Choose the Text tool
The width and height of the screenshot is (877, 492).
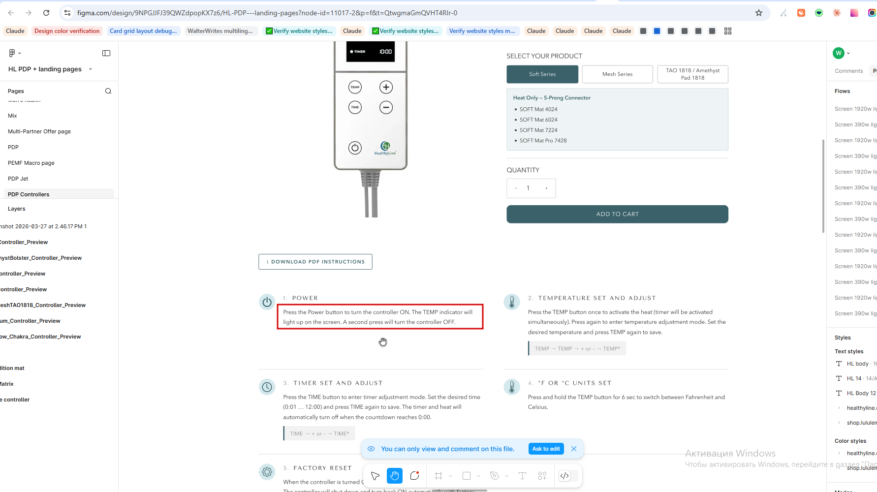click(x=522, y=476)
